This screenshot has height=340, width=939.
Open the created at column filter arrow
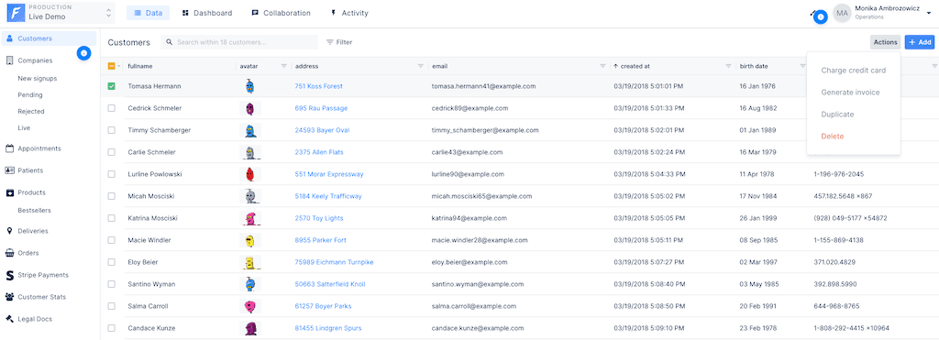coord(729,67)
